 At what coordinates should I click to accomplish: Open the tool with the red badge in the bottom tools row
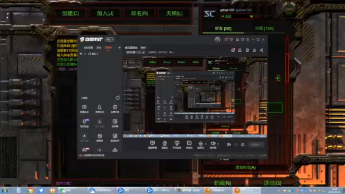[x=85, y=150]
